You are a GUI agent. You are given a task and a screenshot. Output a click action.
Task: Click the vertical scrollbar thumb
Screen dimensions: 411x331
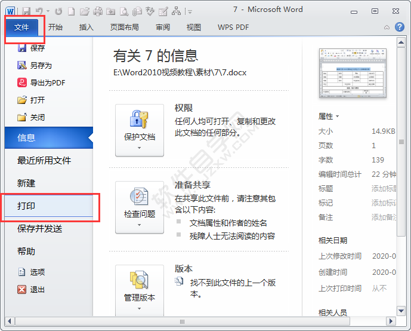pos(401,142)
